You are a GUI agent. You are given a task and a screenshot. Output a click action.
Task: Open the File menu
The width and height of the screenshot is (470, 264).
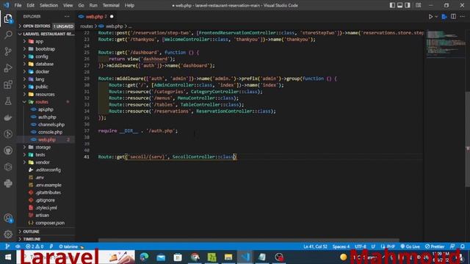point(18,5)
